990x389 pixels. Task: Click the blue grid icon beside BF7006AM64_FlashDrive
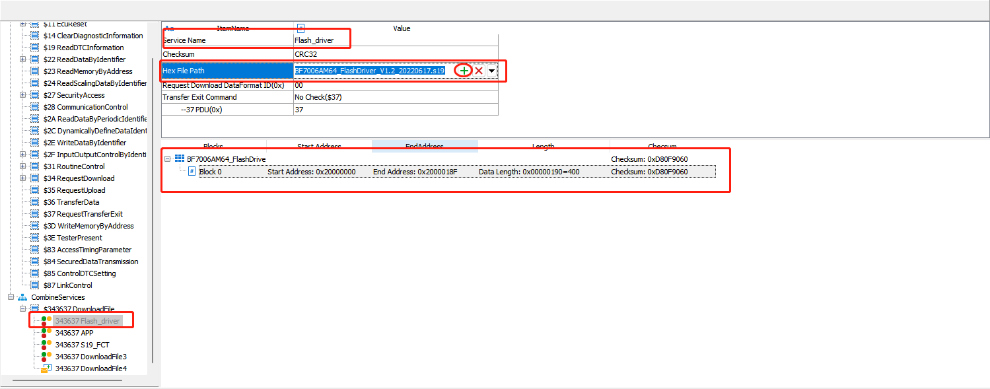pyautogui.click(x=180, y=157)
